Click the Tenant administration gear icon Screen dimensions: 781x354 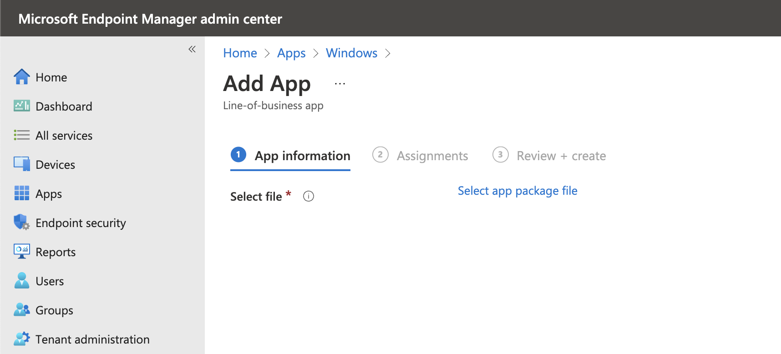click(x=22, y=339)
